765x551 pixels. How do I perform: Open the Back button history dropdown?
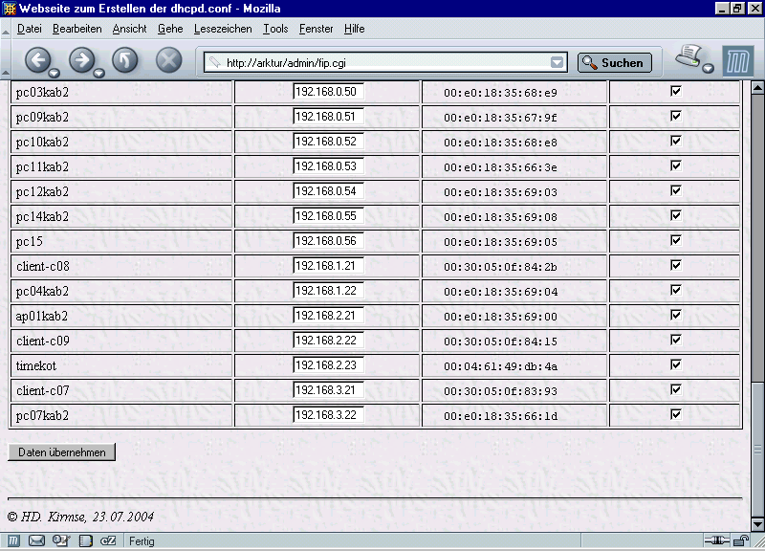[55, 74]
